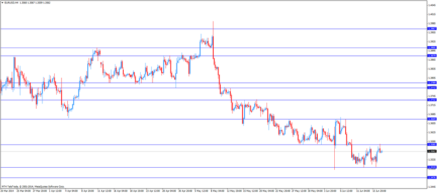
Task: Click the 6 Jun 12:00 time label
Action: [346, 191]
